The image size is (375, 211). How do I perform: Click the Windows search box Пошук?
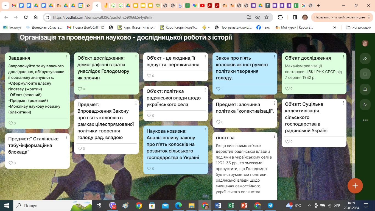[52, 206]
